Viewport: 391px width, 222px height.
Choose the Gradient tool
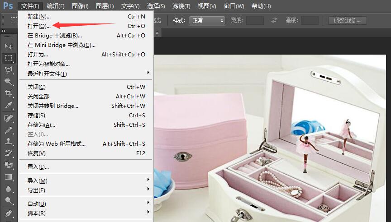[x=8, y=177]
